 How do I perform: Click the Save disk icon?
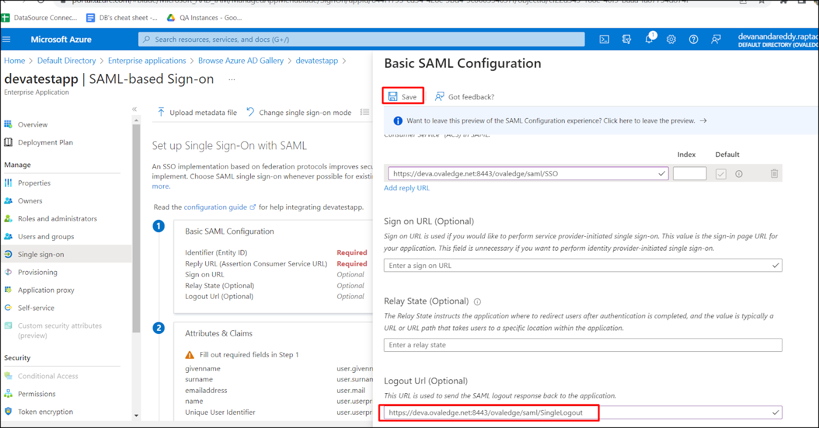click(x=393, y=97)
